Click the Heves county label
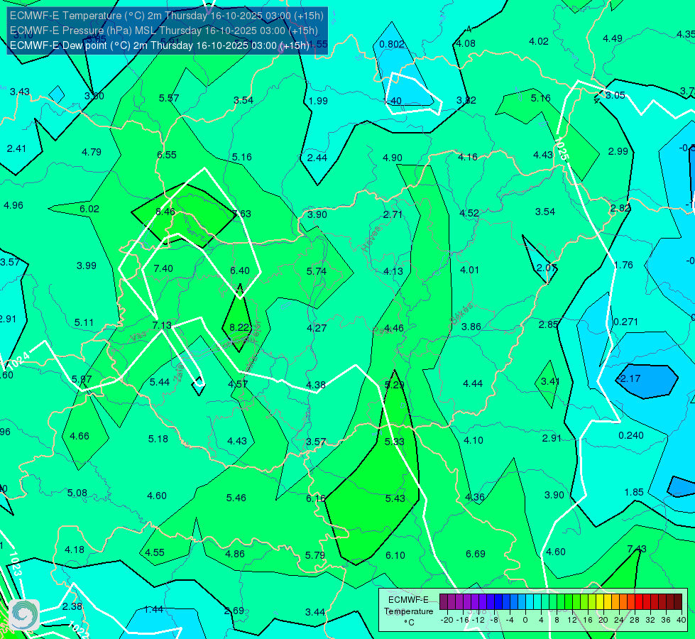 pyautogui.click(x=371, y=239)
